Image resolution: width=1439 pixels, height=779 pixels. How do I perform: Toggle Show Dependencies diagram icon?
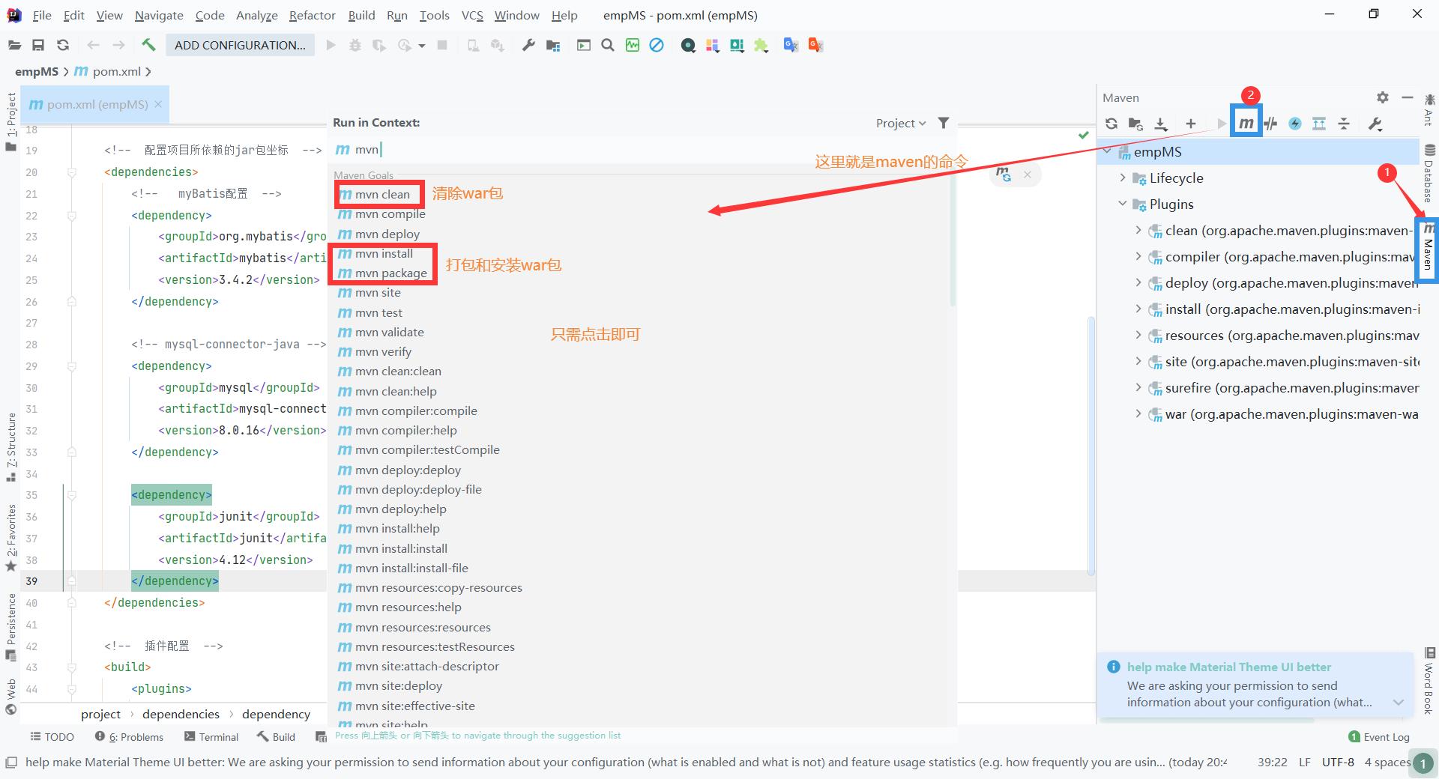1319,124
